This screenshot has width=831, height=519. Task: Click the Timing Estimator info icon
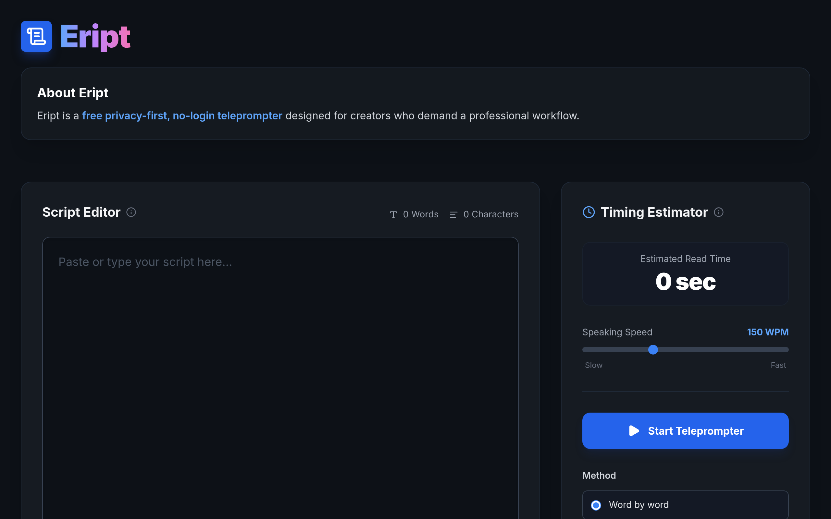[x=718, y=212]
